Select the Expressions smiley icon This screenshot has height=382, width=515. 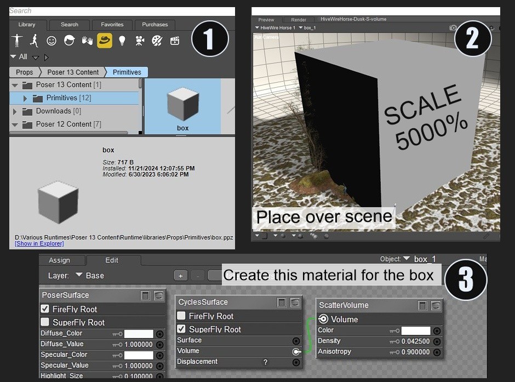tap(50, 41)
